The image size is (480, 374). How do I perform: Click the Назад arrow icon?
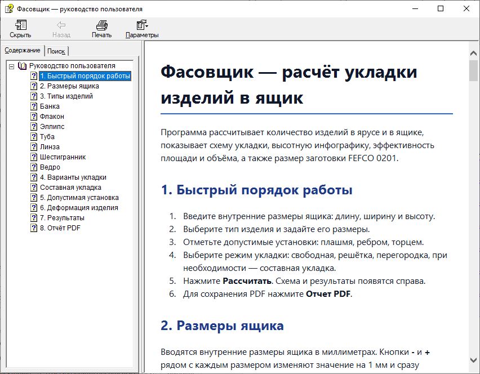coord(61,25)
